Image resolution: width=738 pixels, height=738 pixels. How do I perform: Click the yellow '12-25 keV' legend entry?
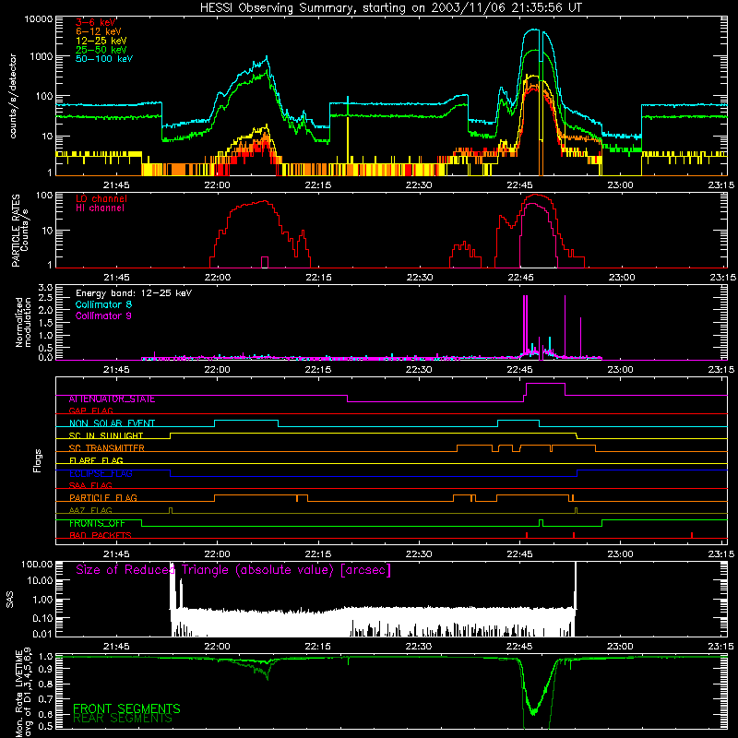[101, 41]
